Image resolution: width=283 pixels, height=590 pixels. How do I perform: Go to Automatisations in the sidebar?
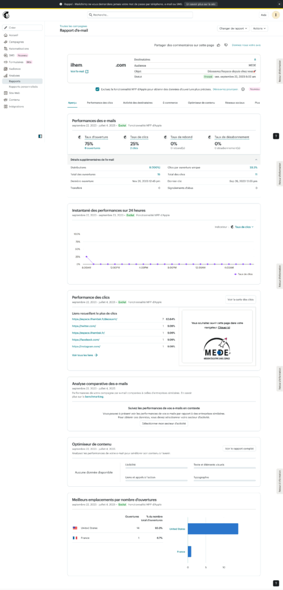click(x=19, y=48)
